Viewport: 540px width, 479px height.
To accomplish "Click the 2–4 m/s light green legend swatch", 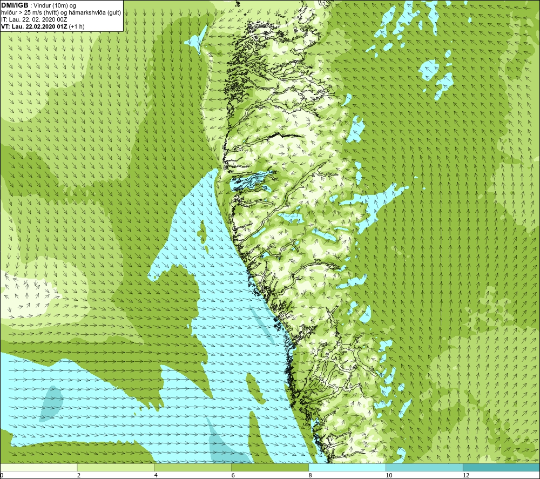I will pos(116,467).
